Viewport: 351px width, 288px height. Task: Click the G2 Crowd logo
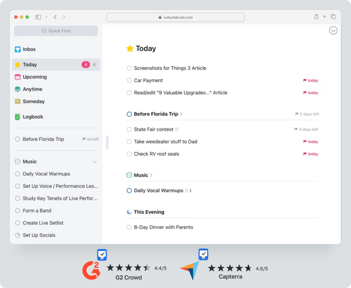[x=91, y=270]
